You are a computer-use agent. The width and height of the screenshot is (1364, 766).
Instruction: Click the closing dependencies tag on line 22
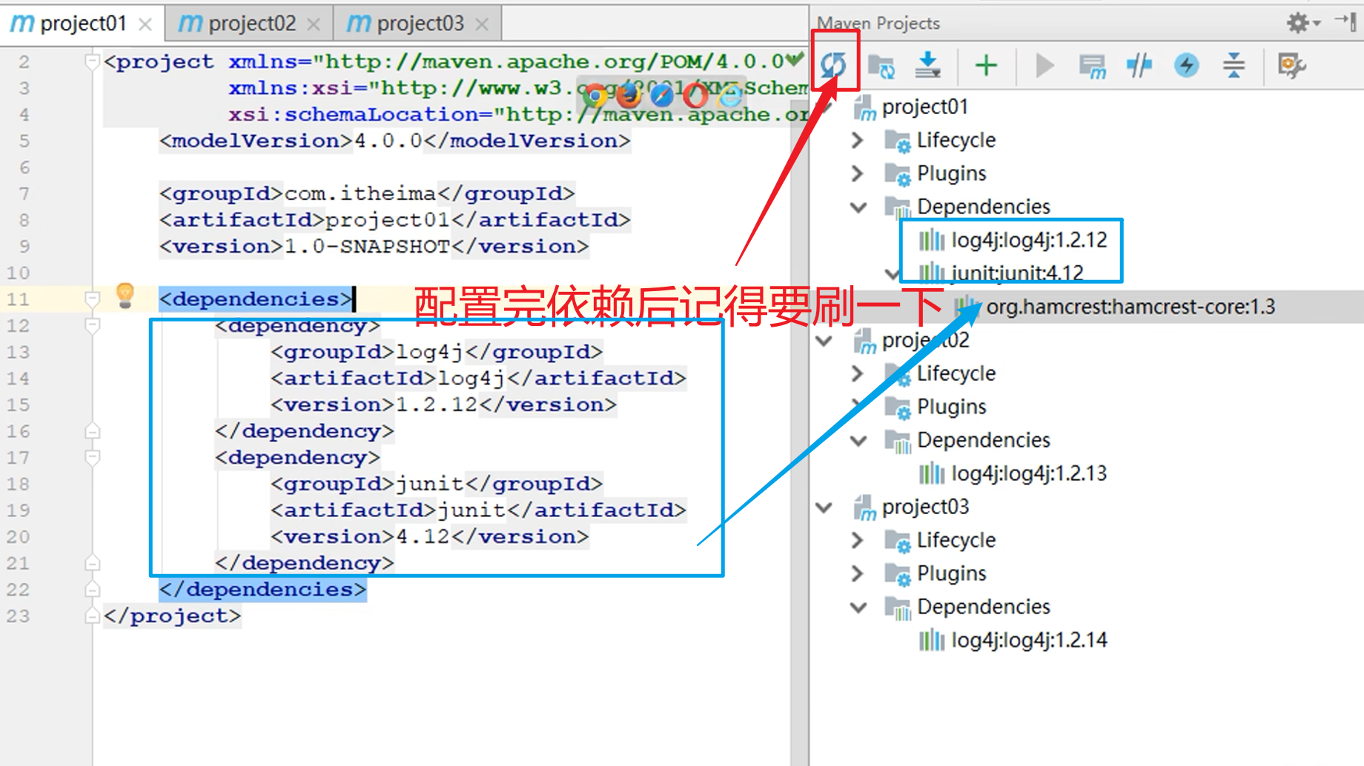point(262,590)
